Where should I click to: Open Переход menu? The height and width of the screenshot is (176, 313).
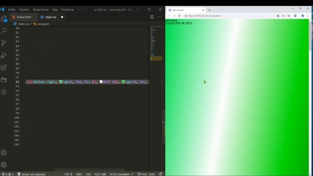click(67, 10)
